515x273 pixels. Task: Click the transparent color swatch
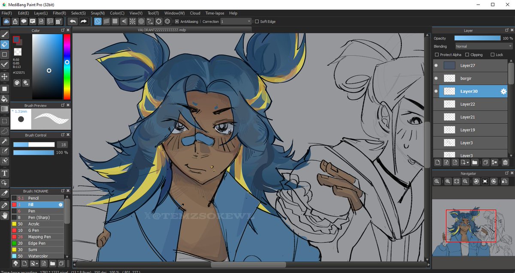click(x=18, y=51)
